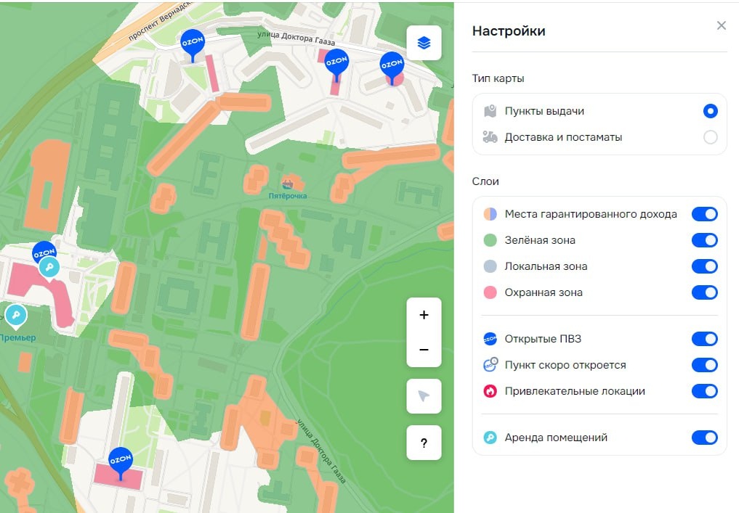
Task: Toggle Пункт скоро откроется layer
Action: [705, 365]
